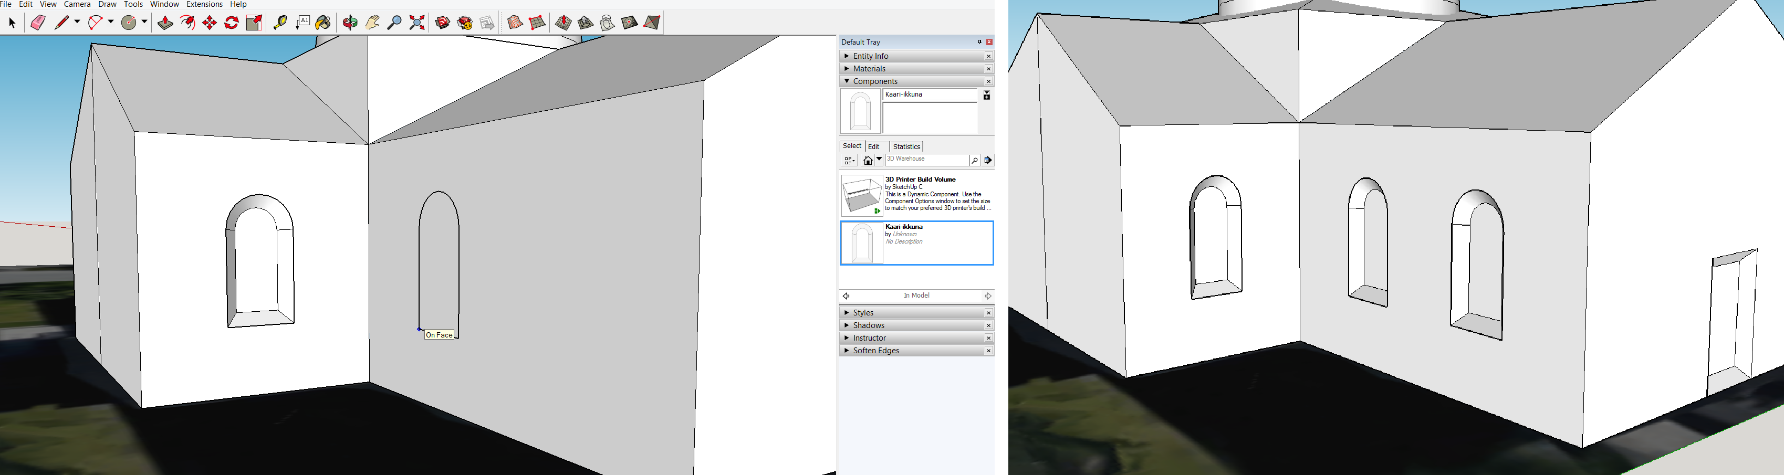Open the Extensions menu
The width and height of the screenshot is (1784, 475).
click(x=204, y=4)
